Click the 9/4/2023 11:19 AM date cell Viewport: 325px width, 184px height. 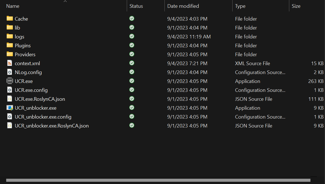189,36
